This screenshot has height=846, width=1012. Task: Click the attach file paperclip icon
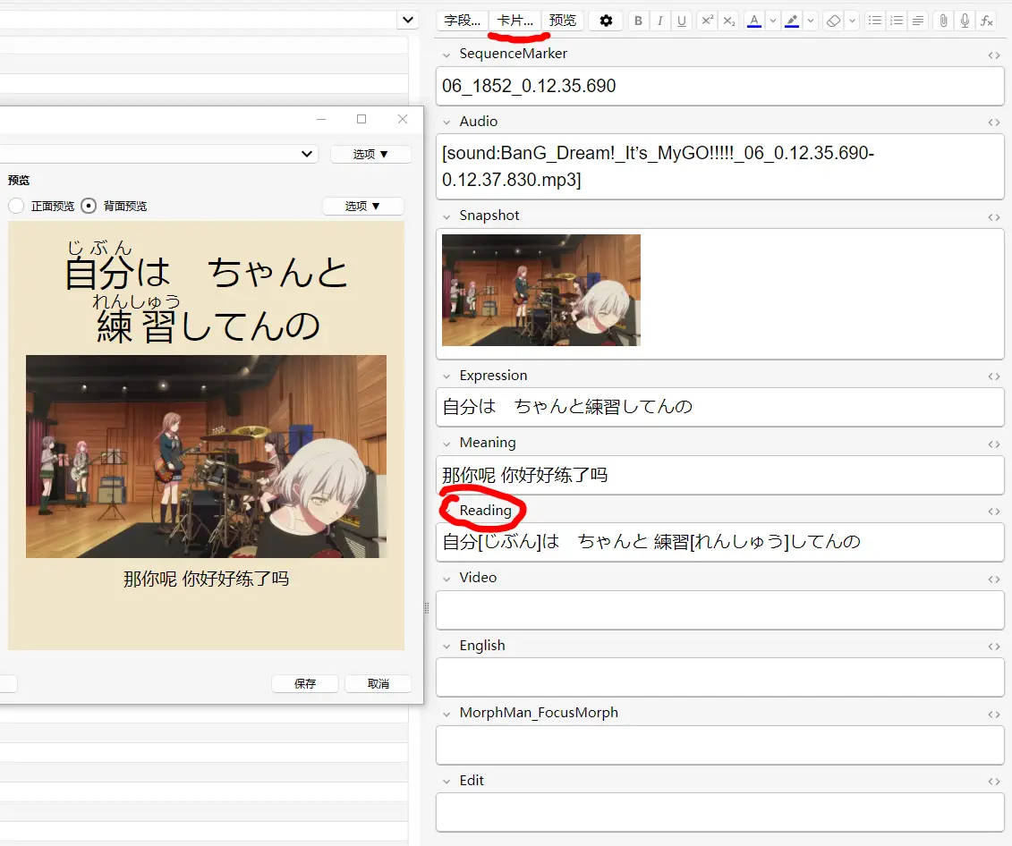(943, 21)
